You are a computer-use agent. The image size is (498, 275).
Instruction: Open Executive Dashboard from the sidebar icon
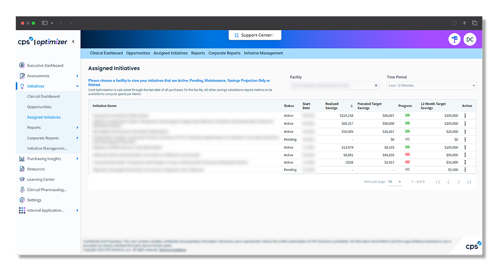22,65
